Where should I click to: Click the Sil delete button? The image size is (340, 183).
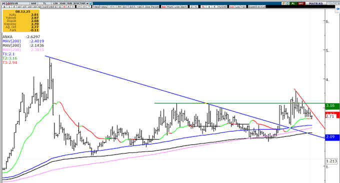click(x=124, y=6)
